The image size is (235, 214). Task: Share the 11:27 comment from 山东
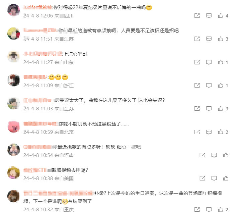[x=197, y=62]
